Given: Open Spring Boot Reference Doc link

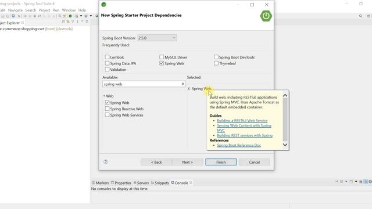Looking at the screenshot, I should [239, 145].
